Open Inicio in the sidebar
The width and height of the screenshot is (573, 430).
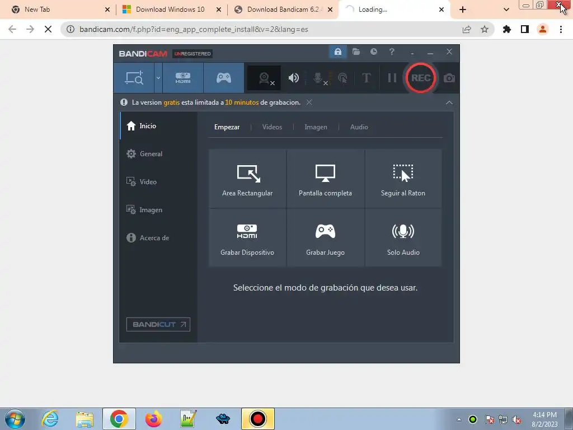158,126
